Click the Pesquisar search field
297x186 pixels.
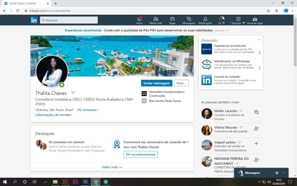coord(69,20)
